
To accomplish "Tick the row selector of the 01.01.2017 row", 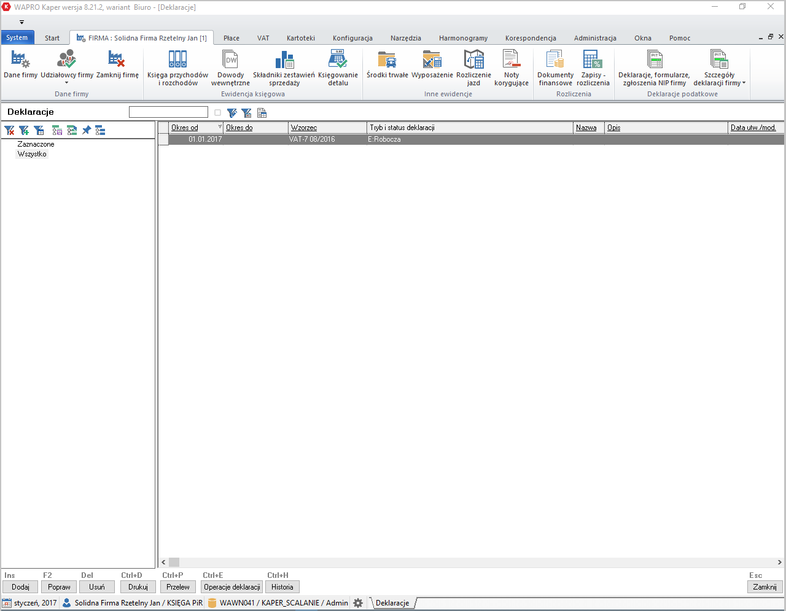I will point(163,139).
